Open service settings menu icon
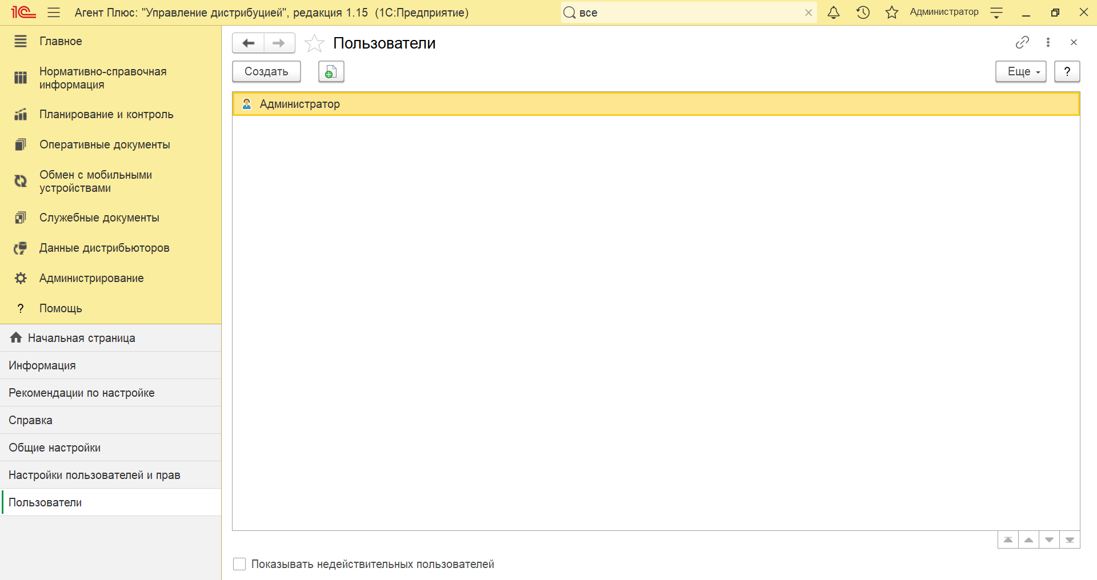The width and height of the screenshot is (1097, 580). pos(996,13)
